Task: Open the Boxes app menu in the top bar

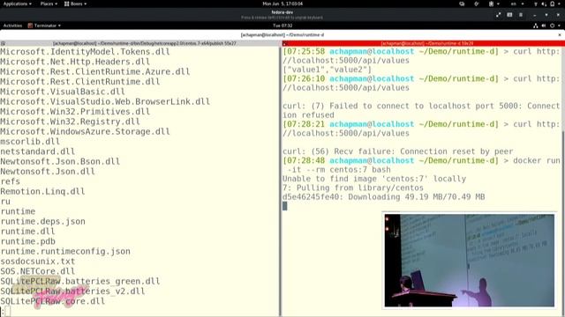Action: click(x=75, y=4)
